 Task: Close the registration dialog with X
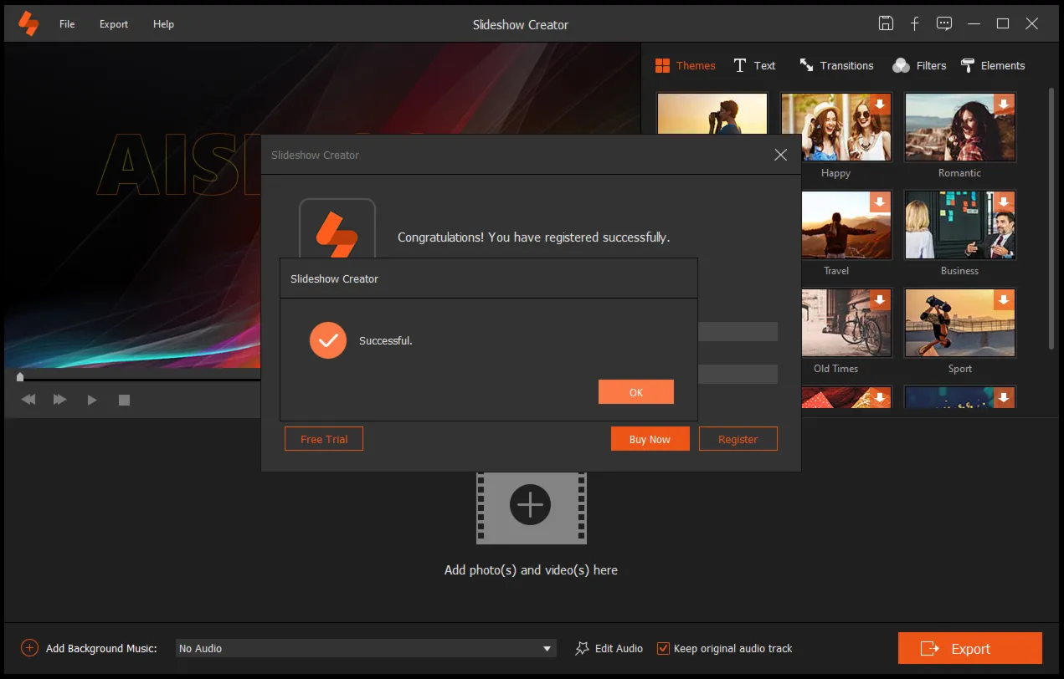coord(780,155)
